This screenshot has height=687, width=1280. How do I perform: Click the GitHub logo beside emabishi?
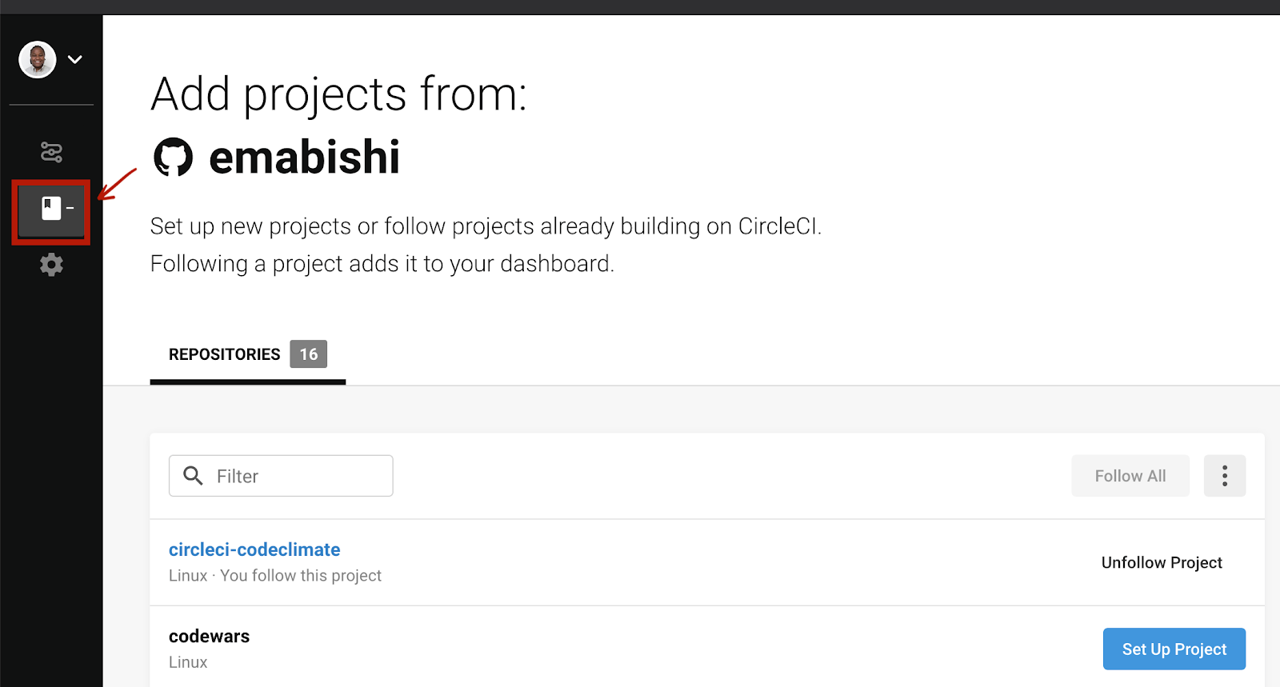coord(174,157)
